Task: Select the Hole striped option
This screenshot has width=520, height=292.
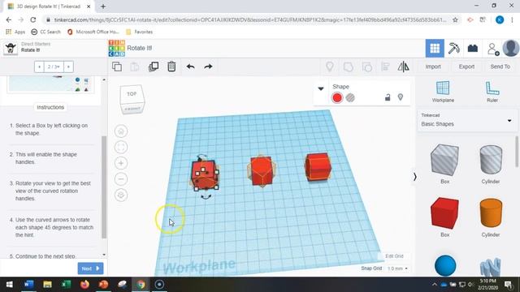Action: tap(350, 97)
